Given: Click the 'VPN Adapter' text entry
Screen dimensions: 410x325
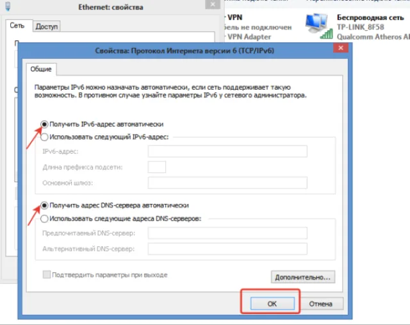Looking at the screenshot, I should point(249,37).
